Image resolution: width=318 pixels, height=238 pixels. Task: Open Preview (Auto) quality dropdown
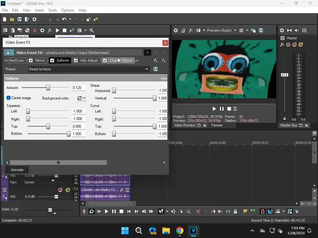pos(235,30)
